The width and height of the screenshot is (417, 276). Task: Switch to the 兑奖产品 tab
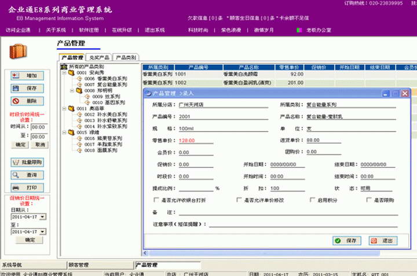click(99, 57)
